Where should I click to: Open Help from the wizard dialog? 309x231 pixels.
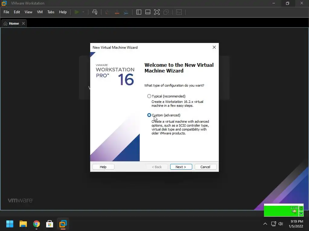pyautogui.click(x=103, y=167)
